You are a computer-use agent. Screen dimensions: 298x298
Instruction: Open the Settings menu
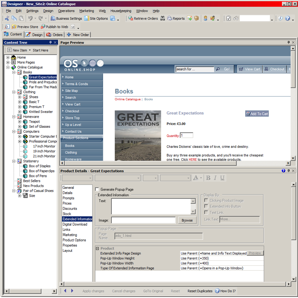[x=32, y=11]
